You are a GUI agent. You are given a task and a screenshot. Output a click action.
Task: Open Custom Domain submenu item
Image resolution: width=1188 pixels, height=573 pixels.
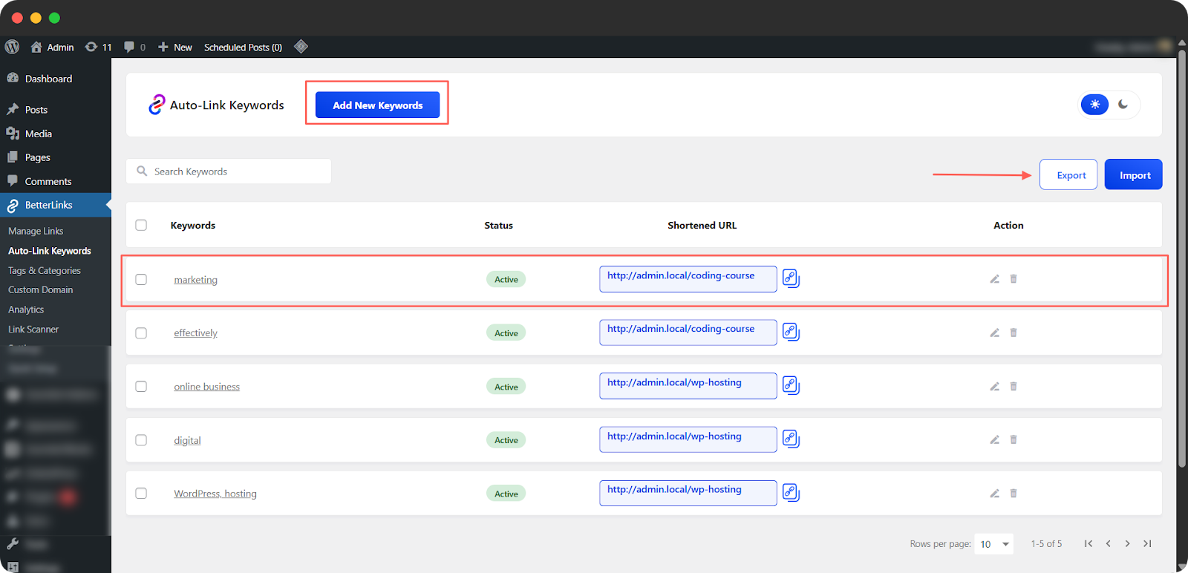pyautogui.click(x=41, y=289)
